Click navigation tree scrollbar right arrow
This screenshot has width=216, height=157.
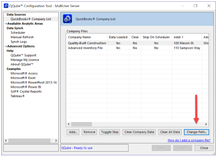click(x=56, y=140)
